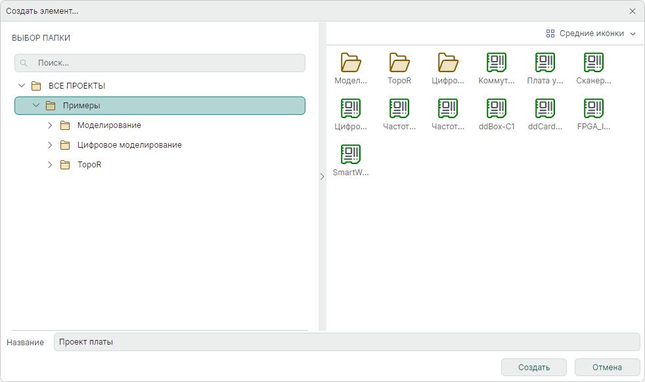The image size is (645, 382).
Task: Click the Создать button
Action: pos(533,367)
